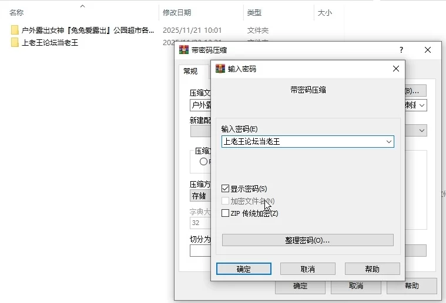Open the 新建配置 profile dropdown arrow in the 带密码压缩 window
Screen dimensions: 446x303
pyautogui.click(x=422, y=131)
